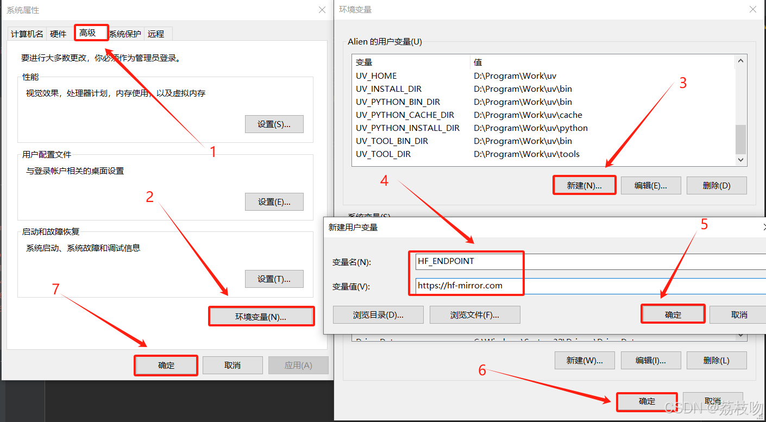This screenshot has width=766, height=422.
Task: Select the UV_INSTALL_DIR variable
Action: point(389,89)
